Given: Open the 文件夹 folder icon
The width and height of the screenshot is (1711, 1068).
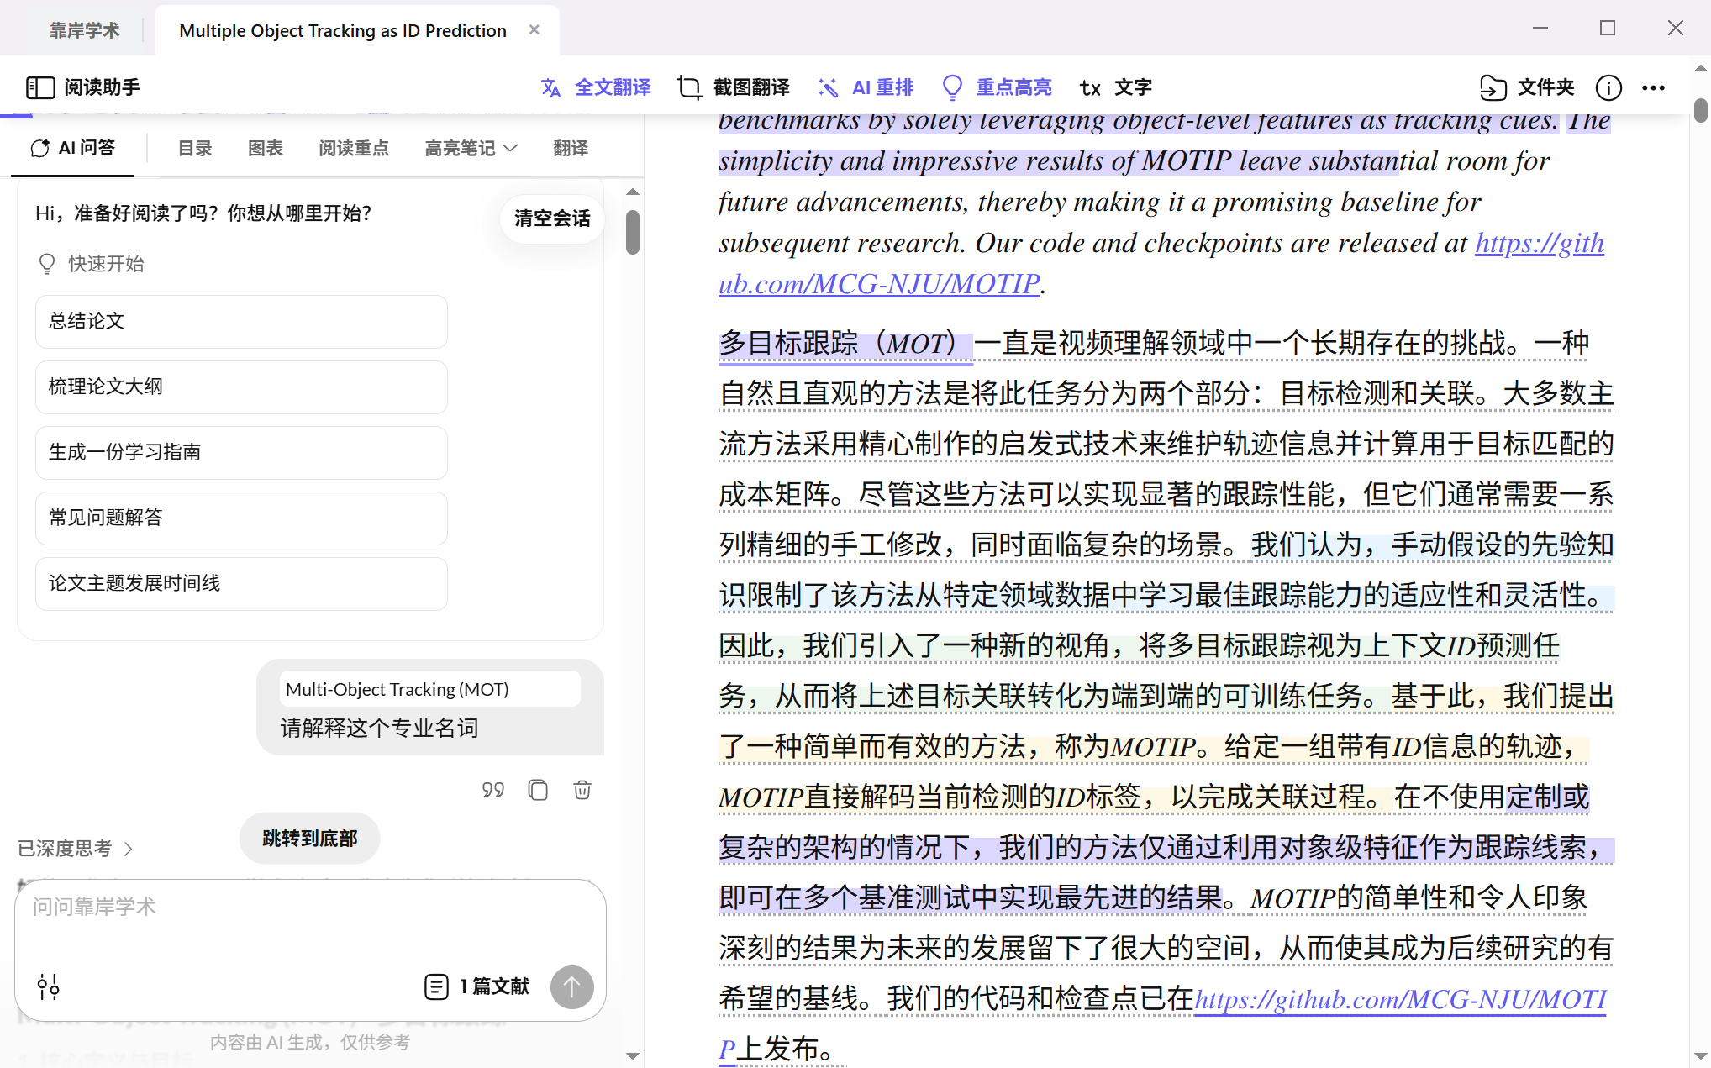Looking at the screenshot, I should pos(1493,87).
